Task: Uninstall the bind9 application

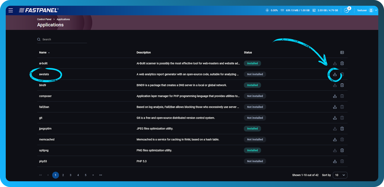Action: [x=342, y=85]
